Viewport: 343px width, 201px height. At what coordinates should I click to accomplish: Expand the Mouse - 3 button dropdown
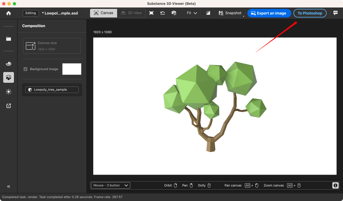110,185
